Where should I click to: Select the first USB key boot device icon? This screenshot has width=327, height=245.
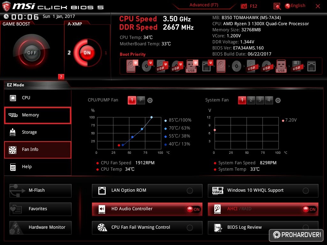(191, 66)
